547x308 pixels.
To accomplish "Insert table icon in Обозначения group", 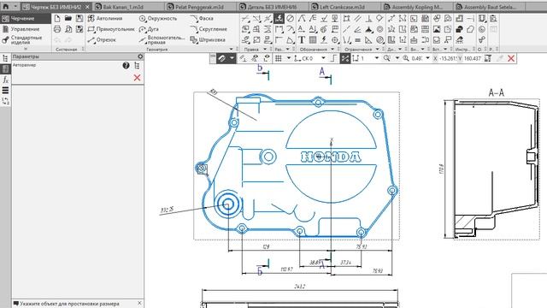I will pyautogui.click(x=313, y=40).
